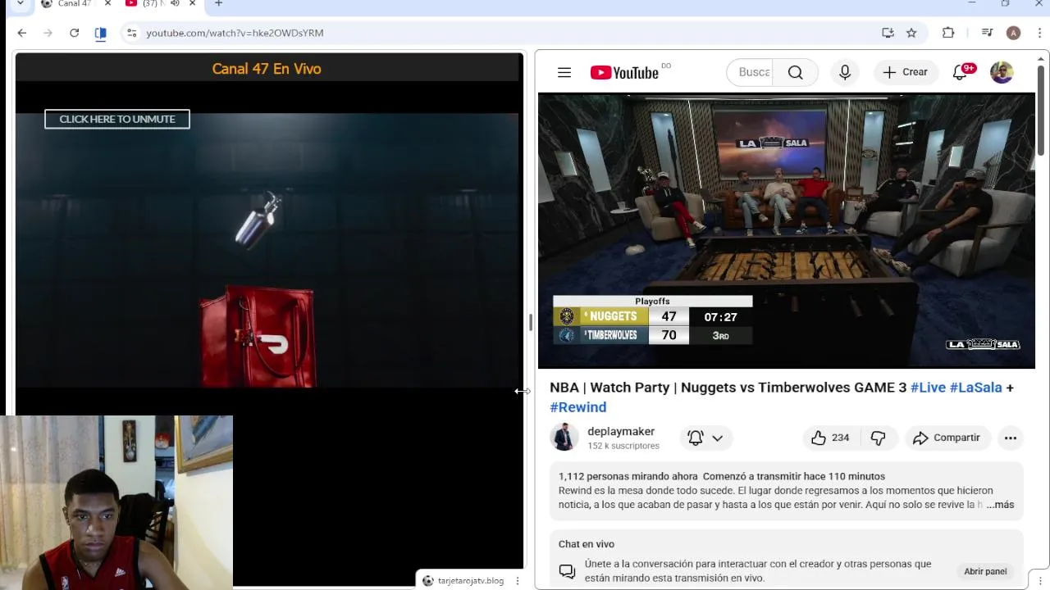Open the #Live hashtag link
1050x590 pixels.
coord(928,388)
